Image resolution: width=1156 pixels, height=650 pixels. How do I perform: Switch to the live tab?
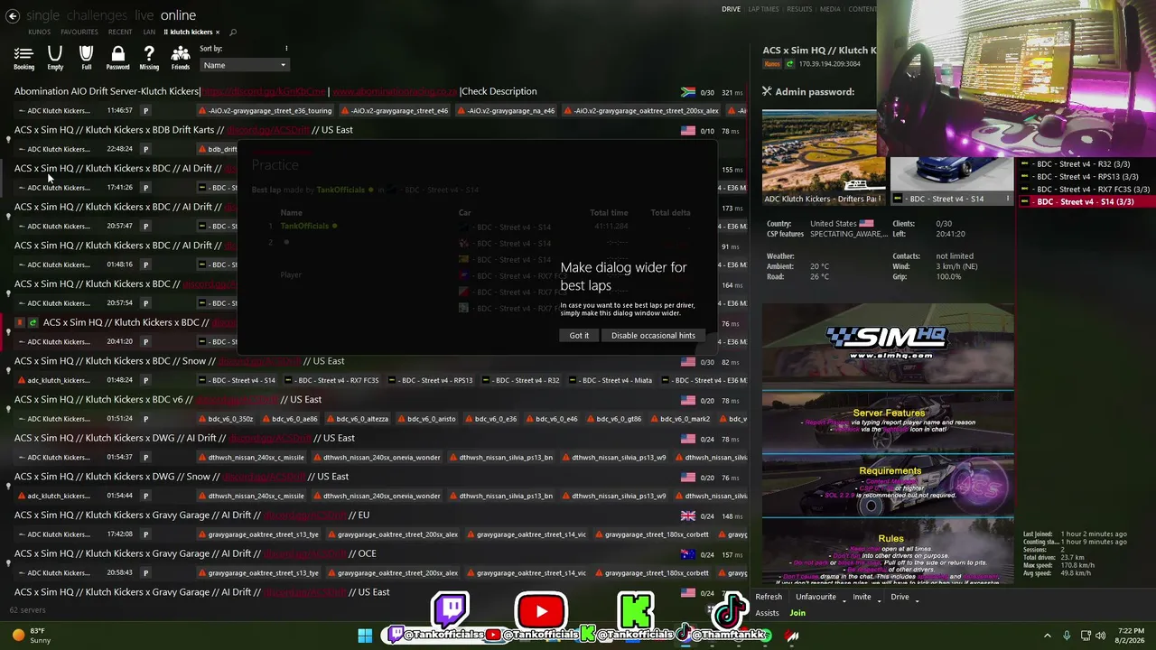click(144, 15)
